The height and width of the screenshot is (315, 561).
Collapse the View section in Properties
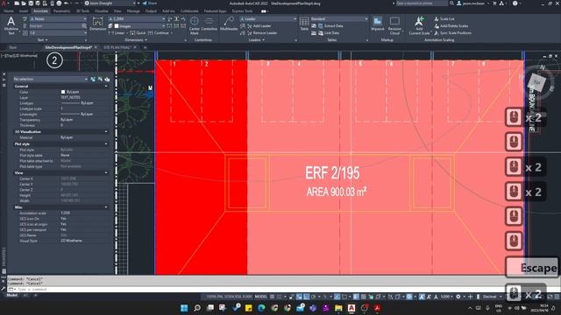[x=106, y=173]
